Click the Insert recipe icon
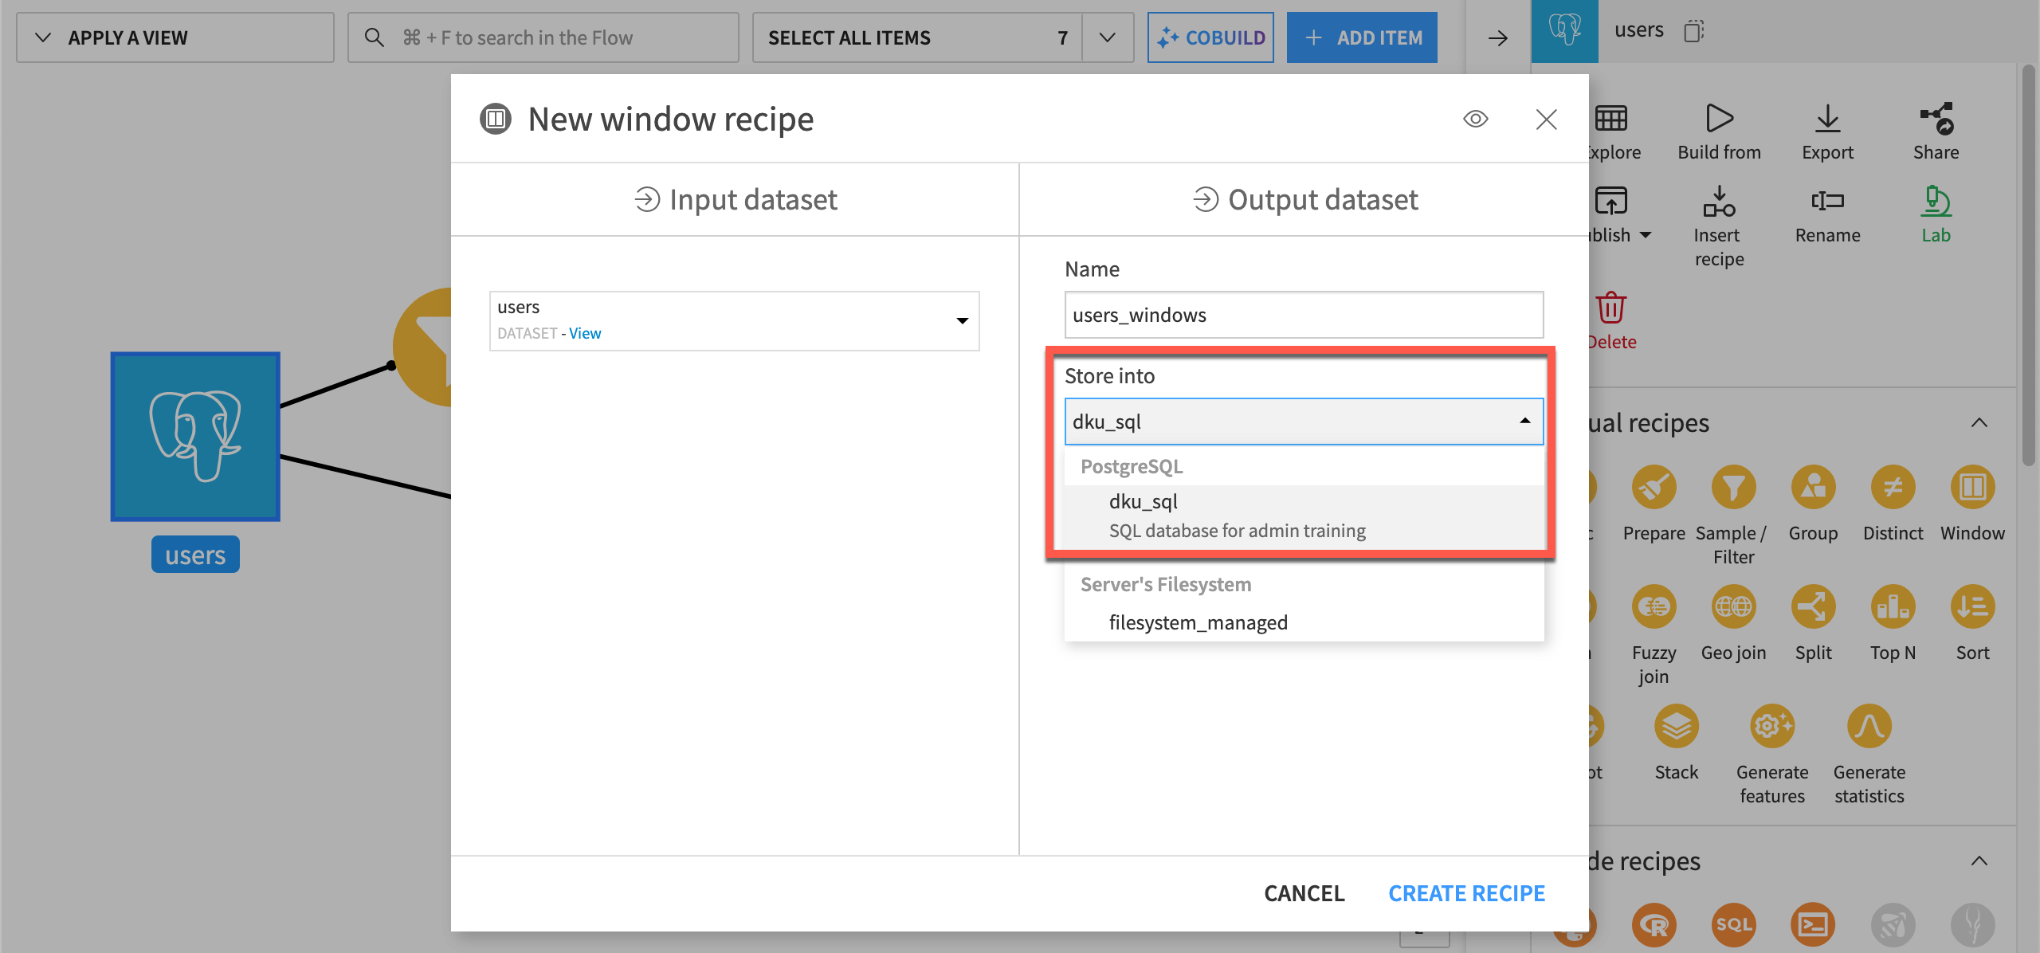 tap(1719, 201)
